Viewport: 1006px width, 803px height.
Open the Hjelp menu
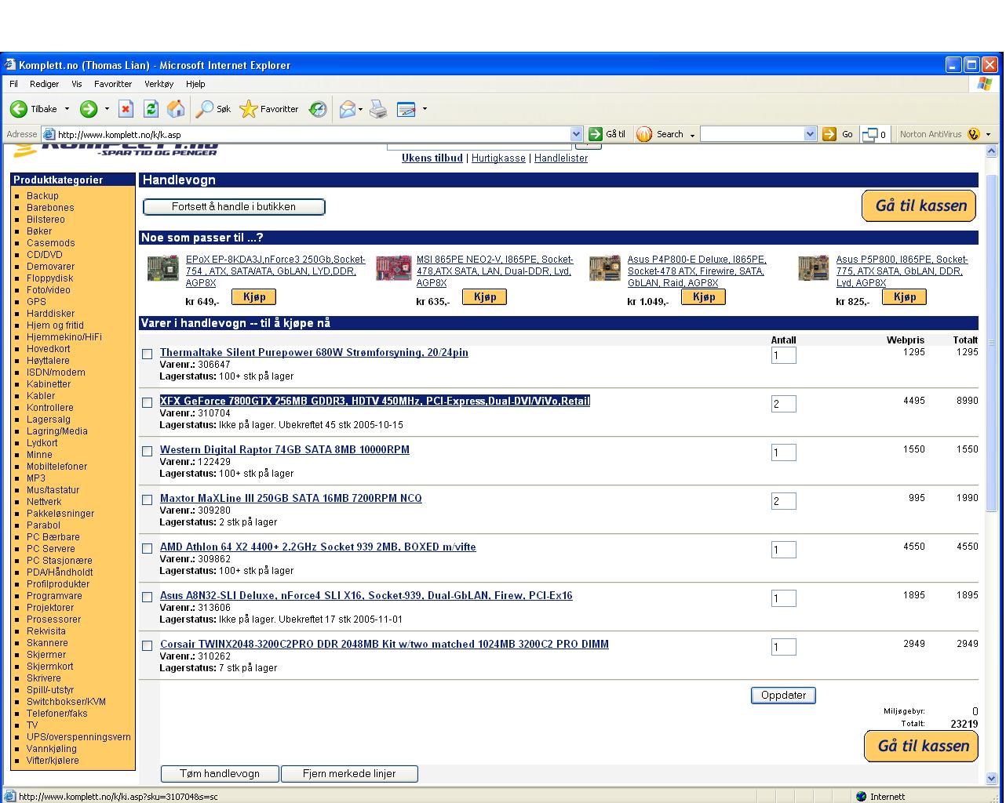[195, 84]
